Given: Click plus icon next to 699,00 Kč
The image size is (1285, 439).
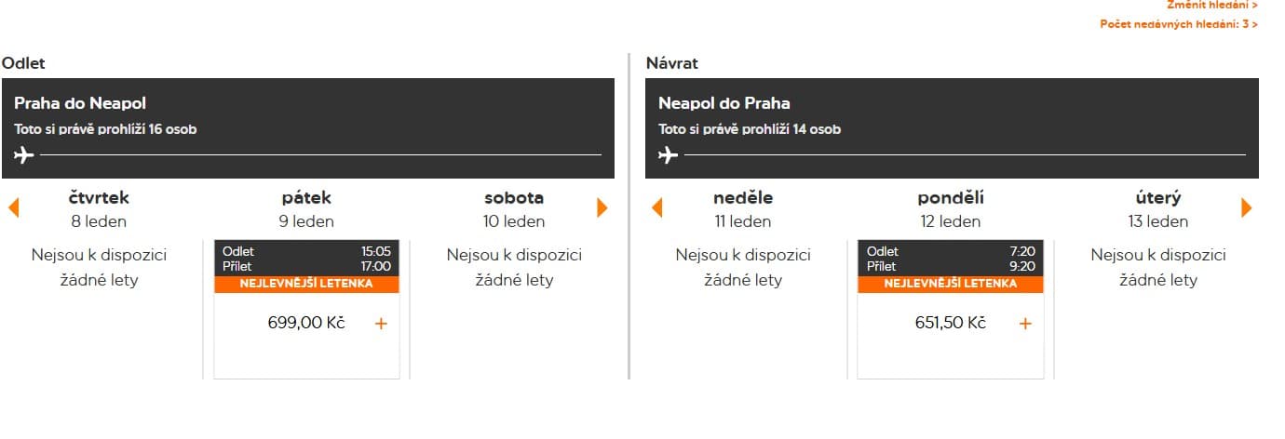Looking at the screenshot, I should [380, 324].
